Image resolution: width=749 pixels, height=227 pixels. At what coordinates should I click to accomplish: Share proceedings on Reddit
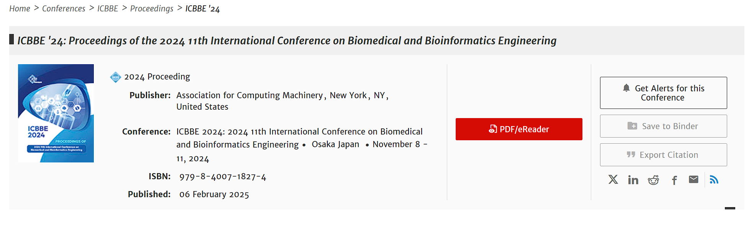[x=653, y=180]
